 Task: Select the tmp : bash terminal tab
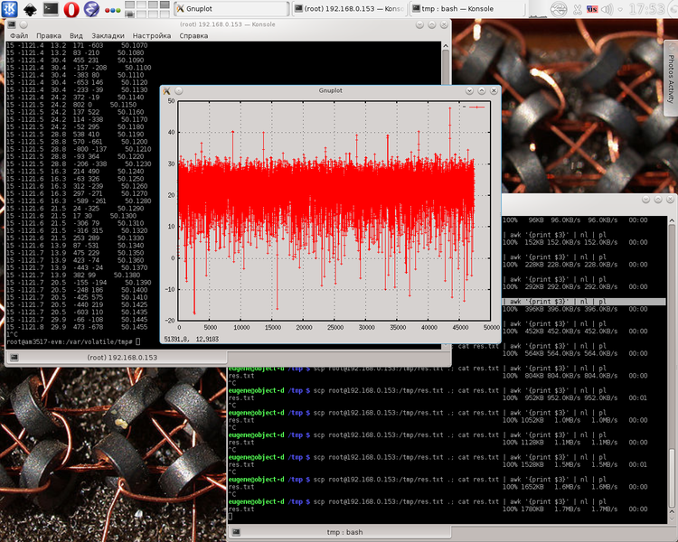coord(343,532)
